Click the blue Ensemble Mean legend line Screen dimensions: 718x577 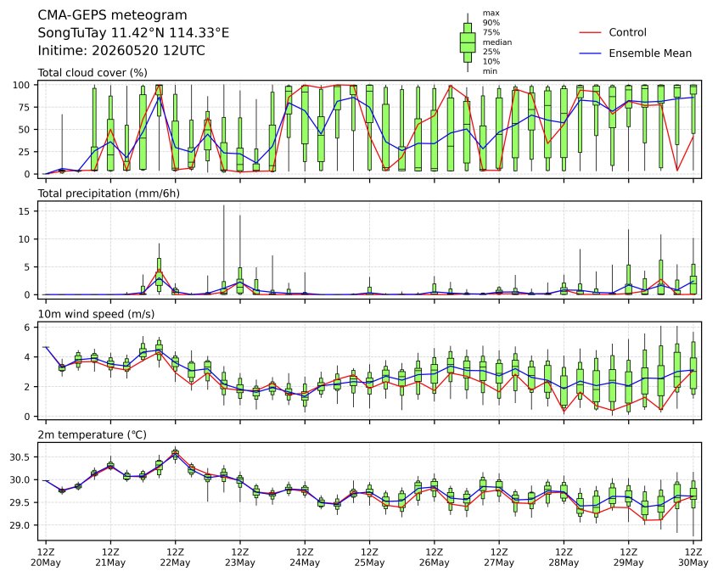590,53
